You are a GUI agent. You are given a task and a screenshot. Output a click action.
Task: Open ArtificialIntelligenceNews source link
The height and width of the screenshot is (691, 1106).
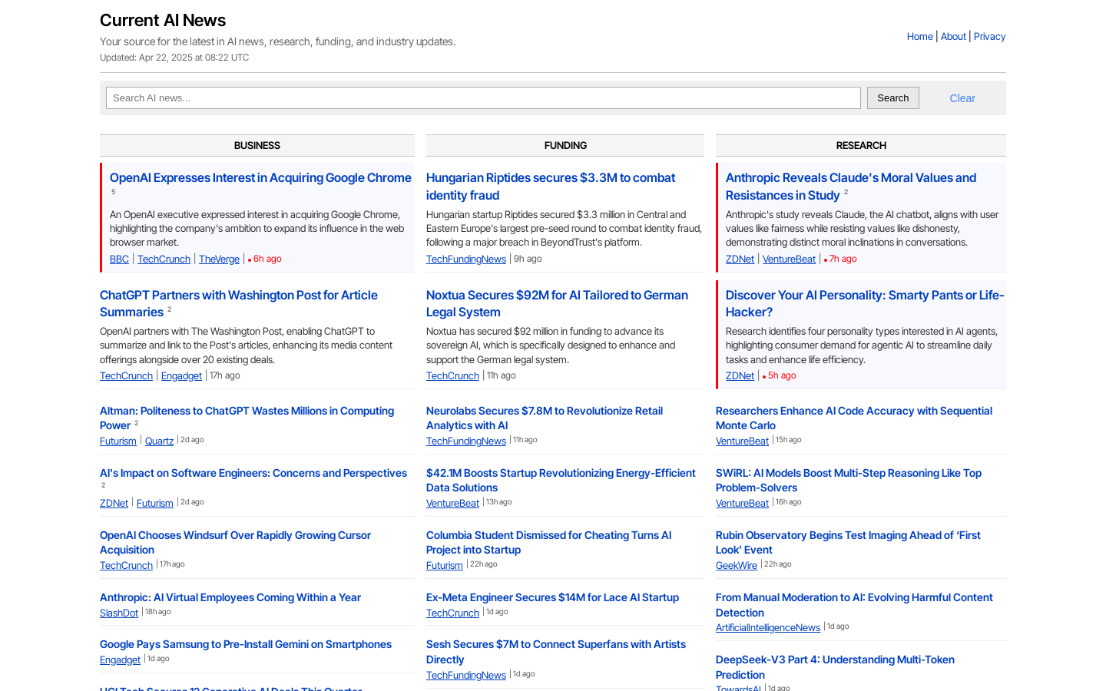(768, 627)
